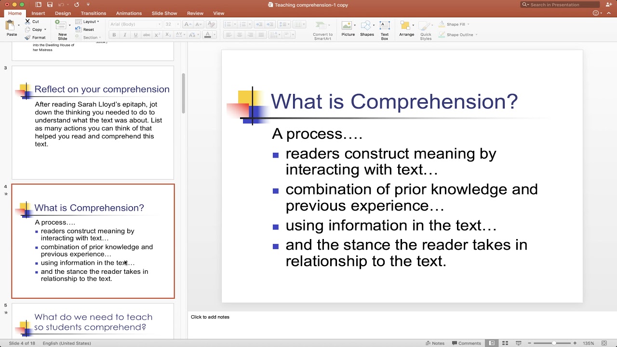
Task: Open the Layout dropdown
Action: coord(87,22)
